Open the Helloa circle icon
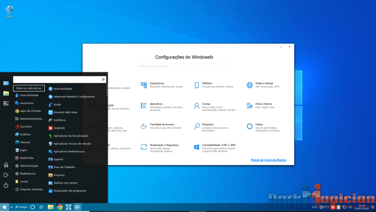This screenshot has height=212, width=376. tap(250, 126)
